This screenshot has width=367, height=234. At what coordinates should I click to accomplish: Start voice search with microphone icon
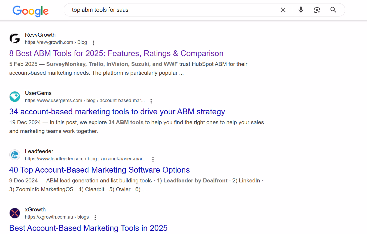tap(301, 10)
